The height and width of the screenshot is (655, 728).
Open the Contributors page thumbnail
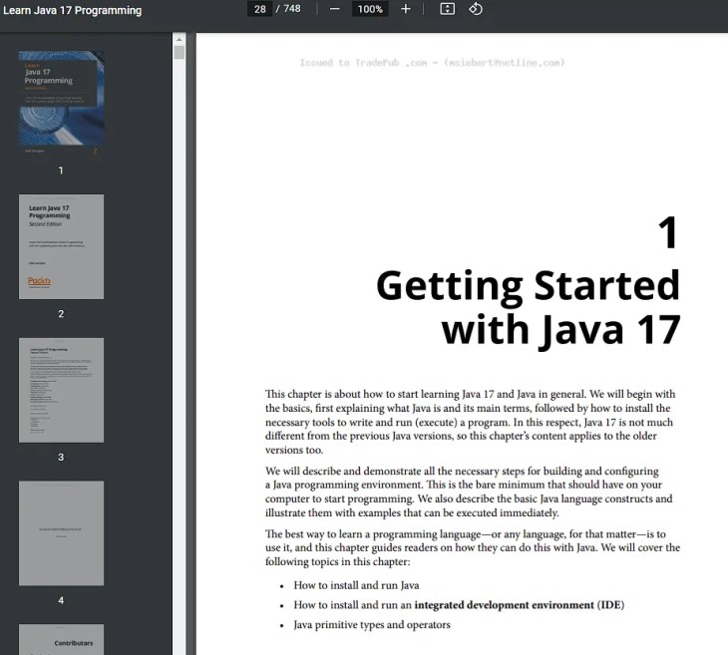click(x=61, y=639)
